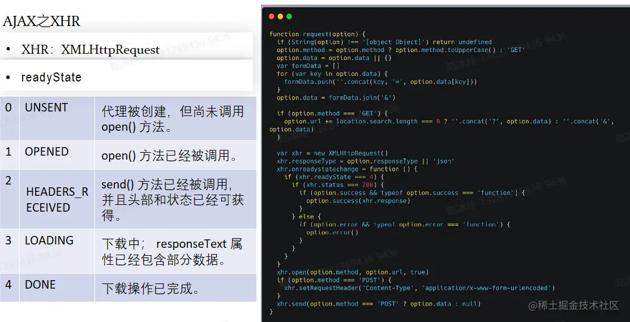The height and width of the screenshot is (322, 630).
Task: Click the state number "1" cell
Action: click(9, 154)
